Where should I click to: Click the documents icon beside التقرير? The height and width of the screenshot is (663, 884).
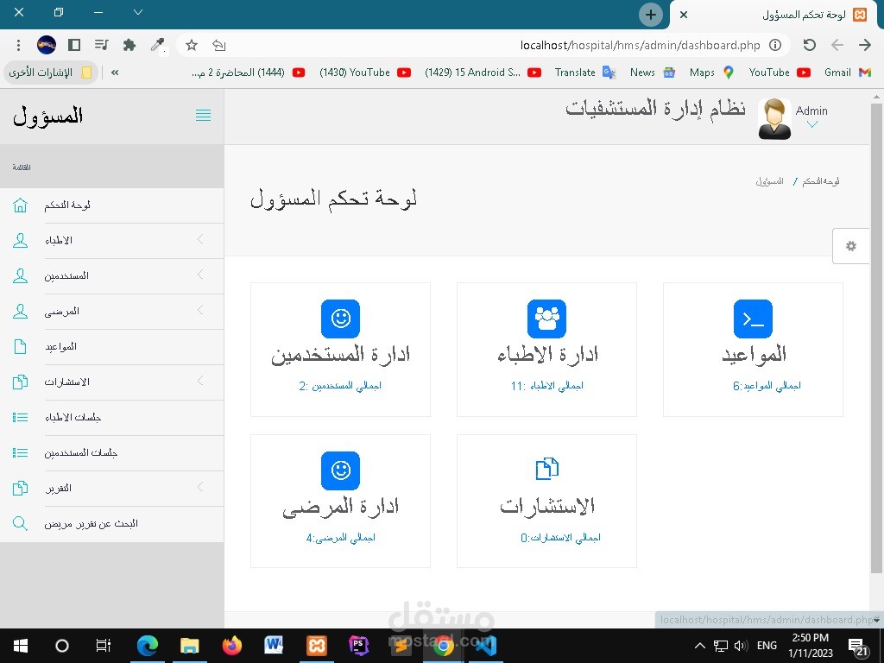click(x=21, y=489)
